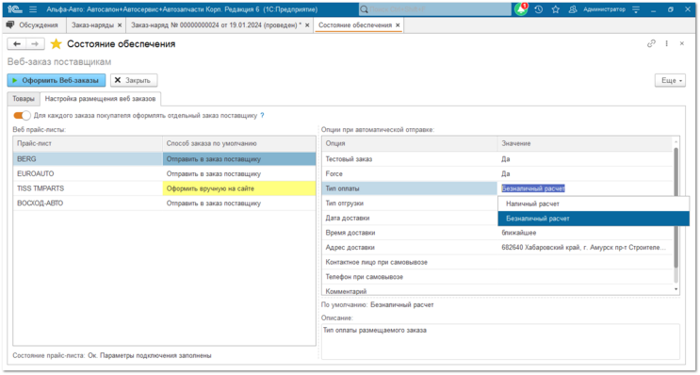The height and width of the screenshot is (375, 700).
Task: Open vertical dots form menu
Action: tap(666, 43)
